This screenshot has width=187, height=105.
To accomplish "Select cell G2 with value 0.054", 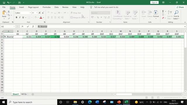I will pyautogui.click(x=65, y=37).
